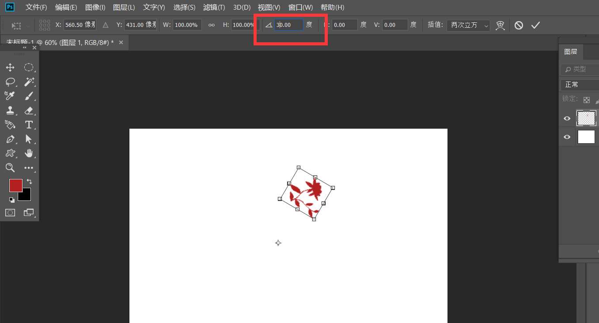Confirm the transform with the checkmark button

pyautogui.click(x=536, y=25)
